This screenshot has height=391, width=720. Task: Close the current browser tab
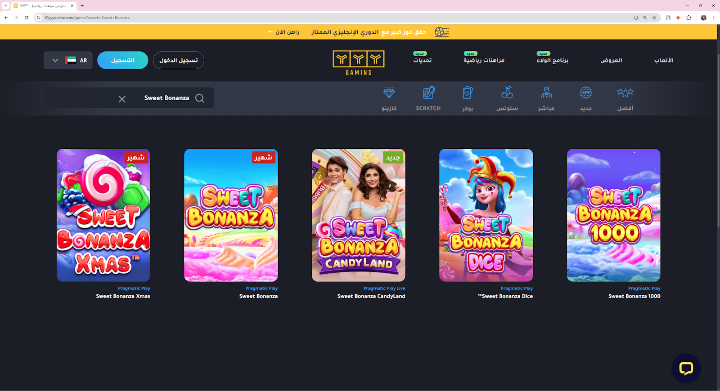point(72,6)
